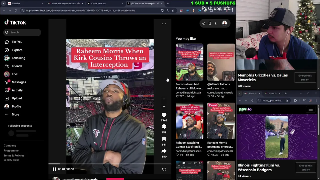Open new tab in main browser
The height and width of the screenshot is (180, 320).
click(168, 3)
